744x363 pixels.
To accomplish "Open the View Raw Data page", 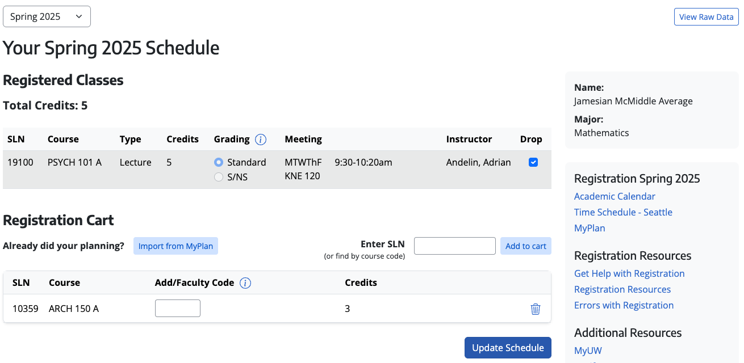I will [706, 16].
